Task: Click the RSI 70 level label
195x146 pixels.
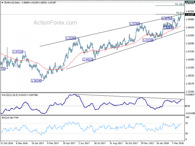Action: (x=187, y=123)
